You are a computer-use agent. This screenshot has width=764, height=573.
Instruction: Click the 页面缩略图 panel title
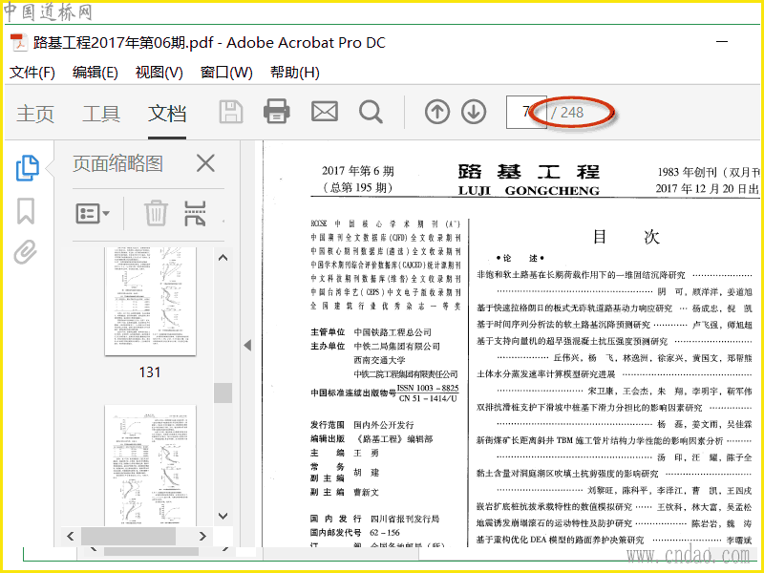pos(117,163)
